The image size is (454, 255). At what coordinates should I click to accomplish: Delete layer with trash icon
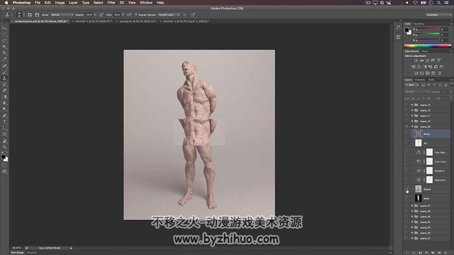(x=445, y=252)
